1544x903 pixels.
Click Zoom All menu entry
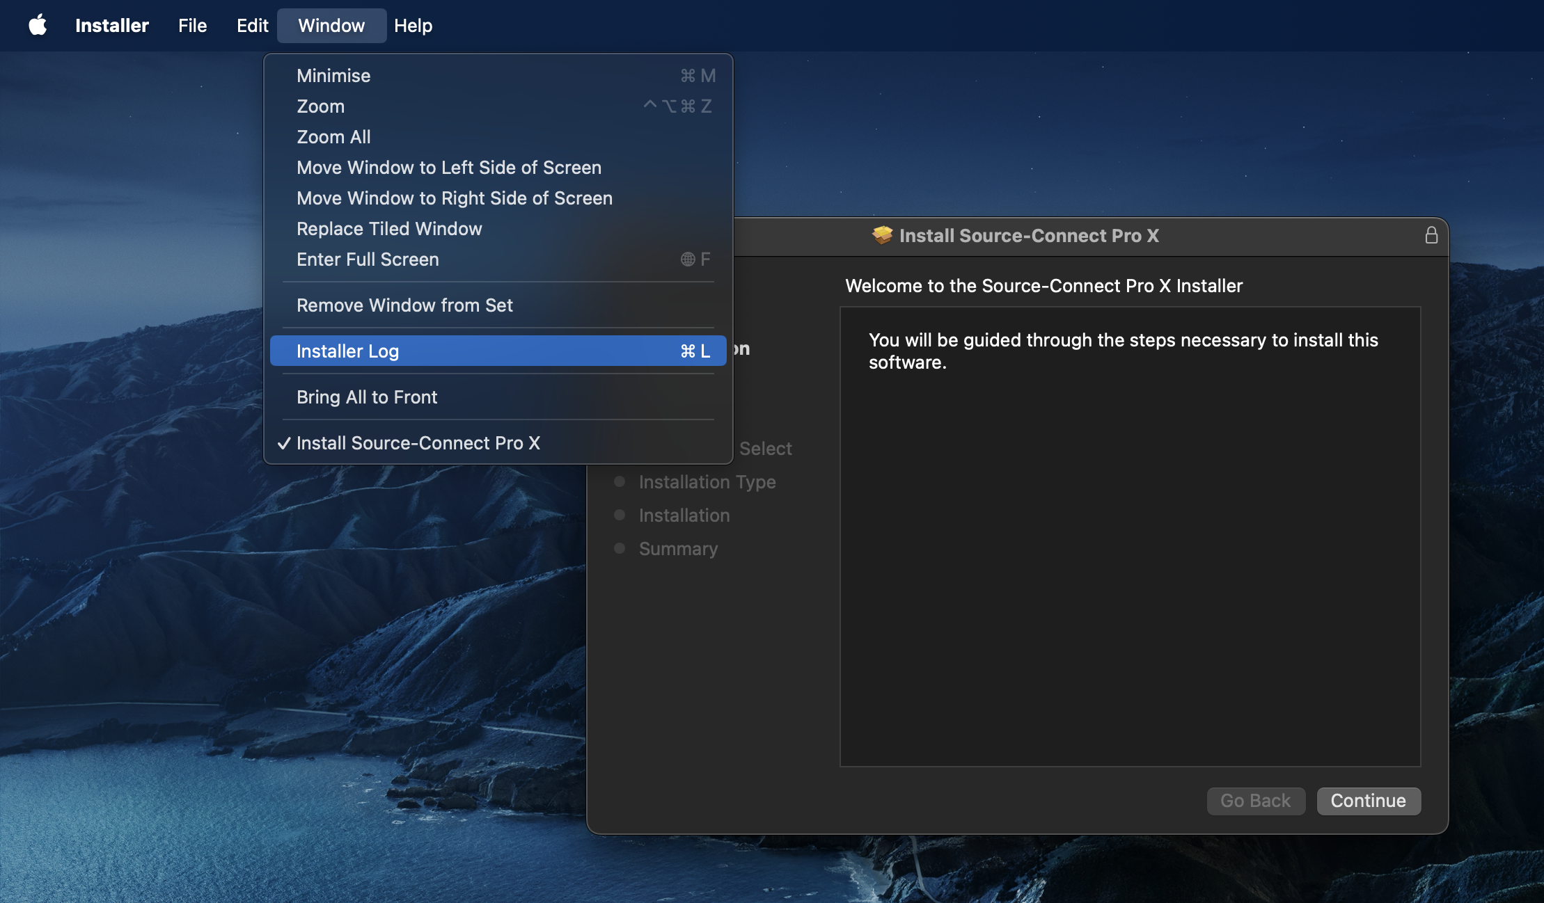point(498,136)
